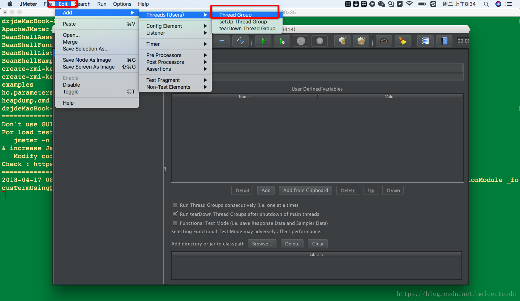
Task: Click the test plan name input field
Action: pyautogui.click(x=337, y=68)
